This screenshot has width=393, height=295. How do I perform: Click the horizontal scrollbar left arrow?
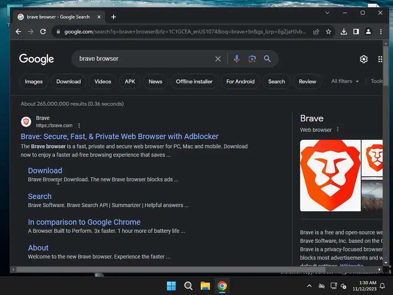(x=13, y=270)
